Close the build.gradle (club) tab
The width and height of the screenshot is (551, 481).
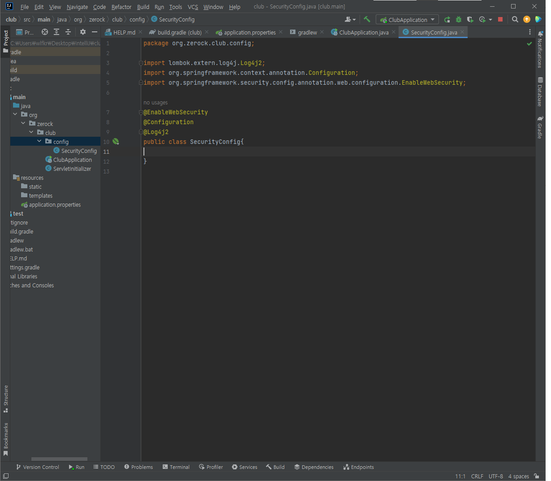(207, 32)
